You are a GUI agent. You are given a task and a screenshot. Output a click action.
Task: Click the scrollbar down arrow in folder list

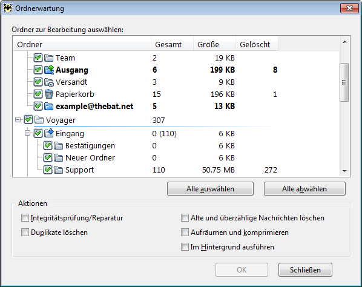click(344, 171)
